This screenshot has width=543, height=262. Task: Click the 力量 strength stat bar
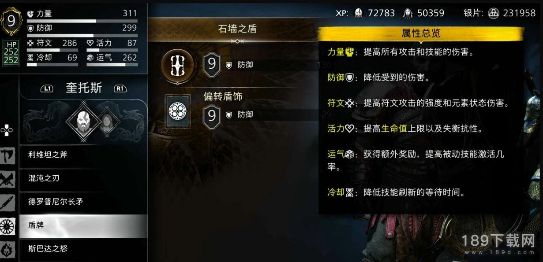pyautogui.click(x=82, y=21)
